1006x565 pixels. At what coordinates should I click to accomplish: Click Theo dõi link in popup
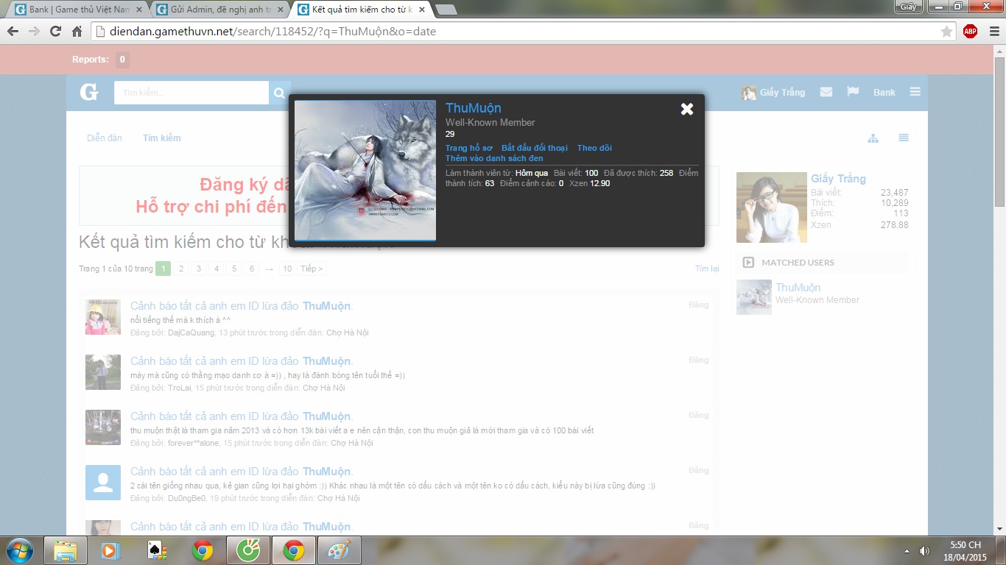point(594,148)
